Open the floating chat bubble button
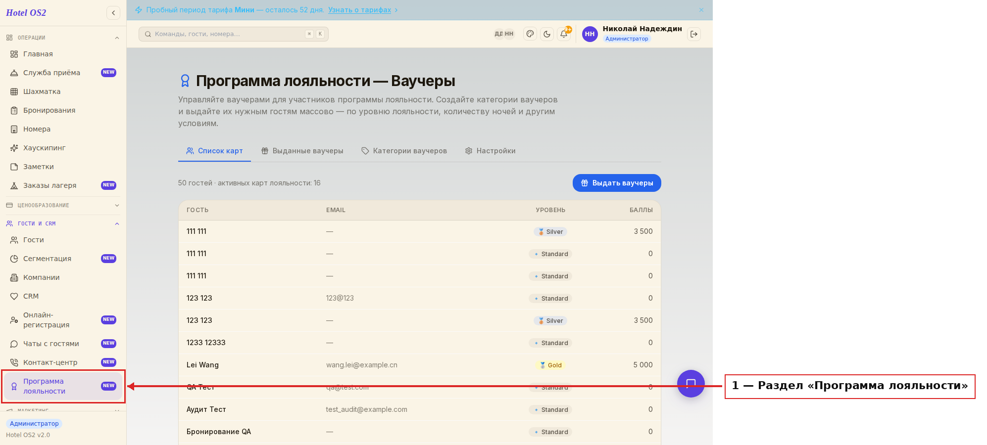 click(691, 384)
